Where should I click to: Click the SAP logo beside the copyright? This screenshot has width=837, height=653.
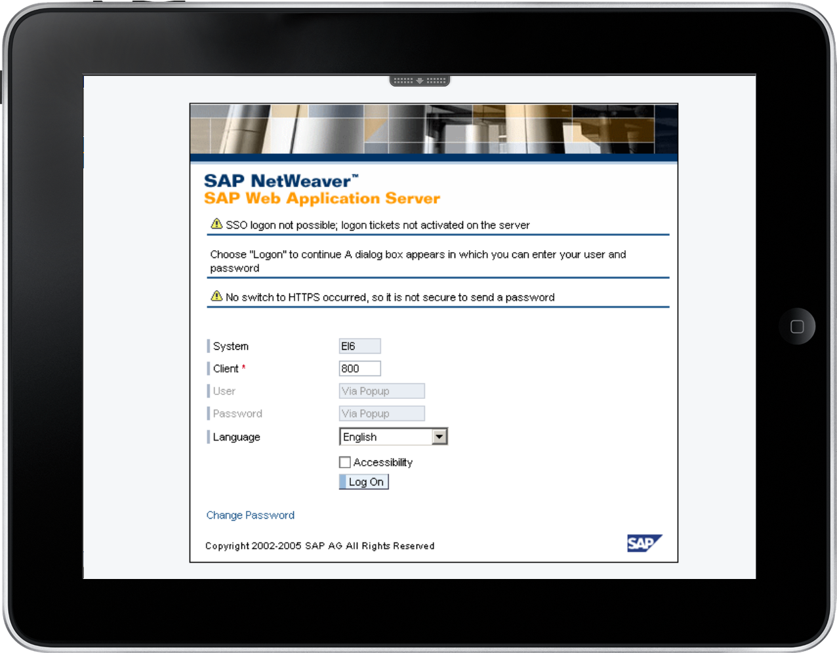pyautogui.click(x=643, y=543)
